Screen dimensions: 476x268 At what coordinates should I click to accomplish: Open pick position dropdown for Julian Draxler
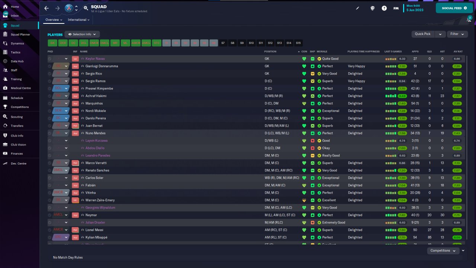tap(66, 223)
